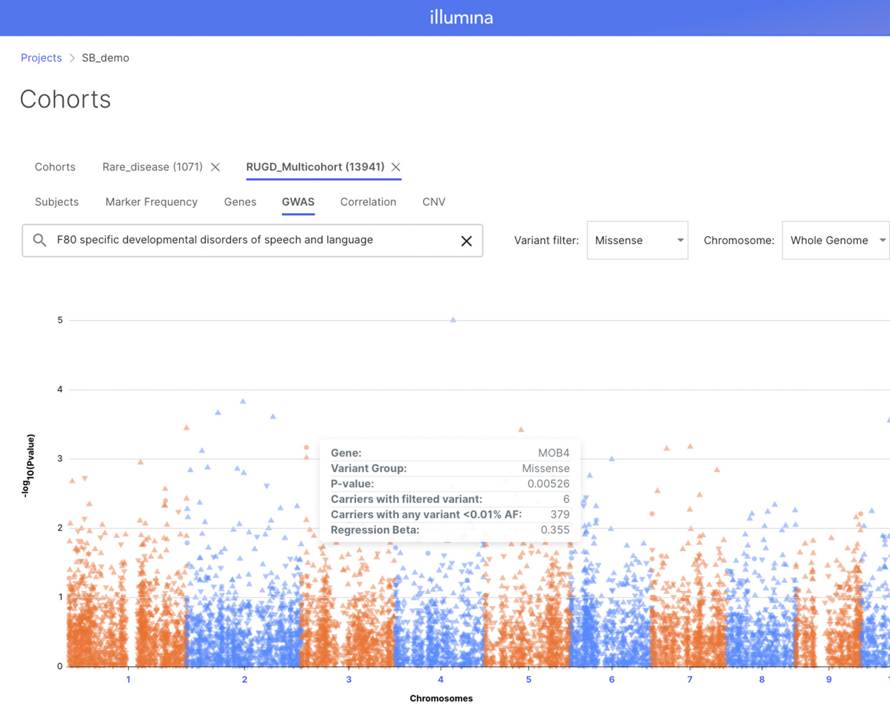Go to the Genes tab
The width and height of the screenshot is (890, 712).
click(x=240, y=202)
